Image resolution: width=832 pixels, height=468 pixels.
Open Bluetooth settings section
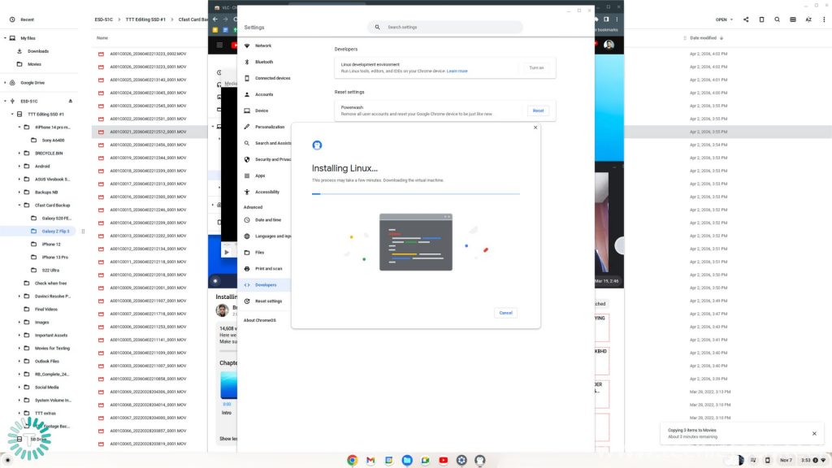[x=264, y=62]
